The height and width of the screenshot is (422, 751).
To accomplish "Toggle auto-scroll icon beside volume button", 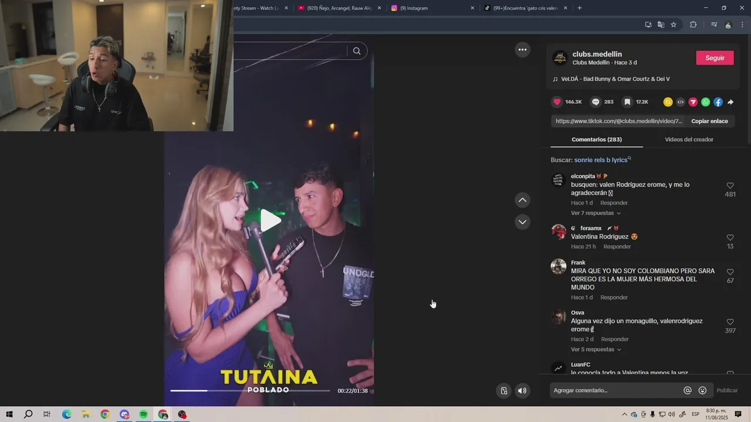I will [503, 391].
